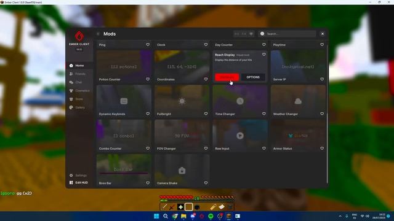
Task: Open Spotify from the taskbar
Action: [211, 216]
